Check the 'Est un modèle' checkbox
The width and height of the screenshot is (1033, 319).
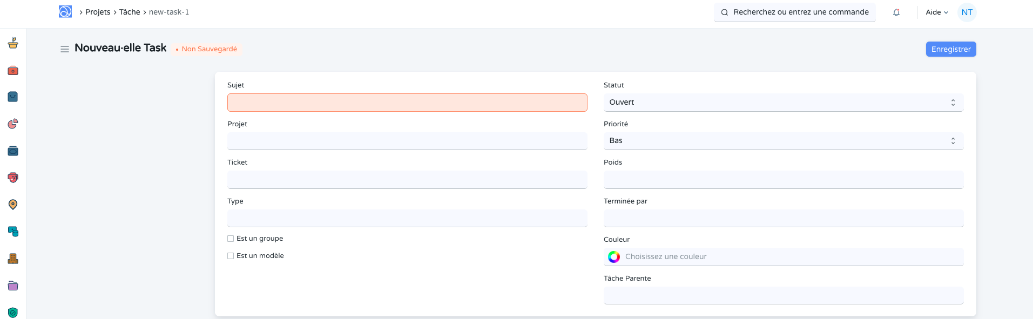(x=231, y=256)
